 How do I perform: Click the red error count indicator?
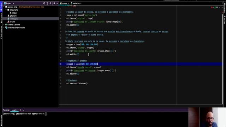pyautogui.click(x=212, y=7)
